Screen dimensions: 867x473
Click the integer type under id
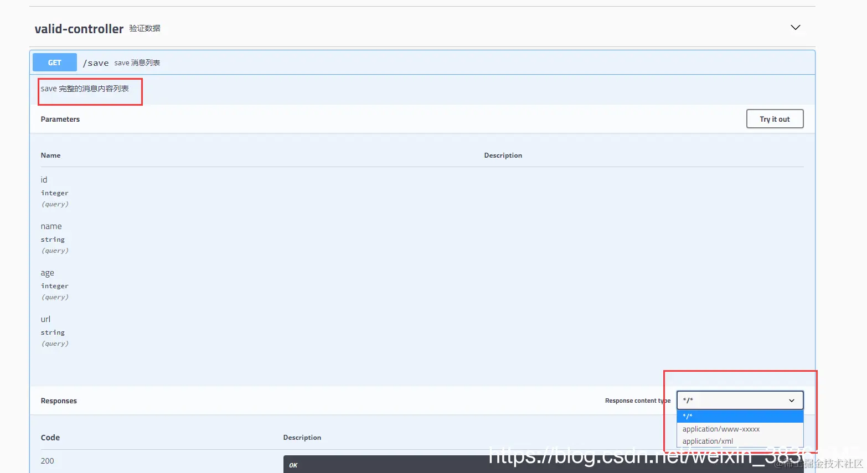[54, 193]
